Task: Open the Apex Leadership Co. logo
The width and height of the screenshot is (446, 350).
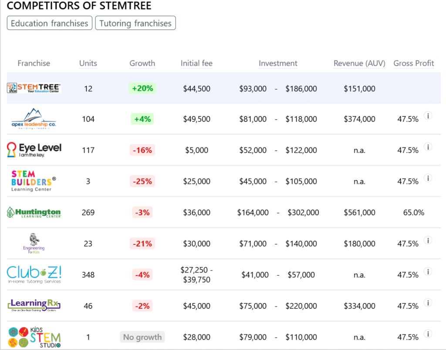Action: coord(34,119)
